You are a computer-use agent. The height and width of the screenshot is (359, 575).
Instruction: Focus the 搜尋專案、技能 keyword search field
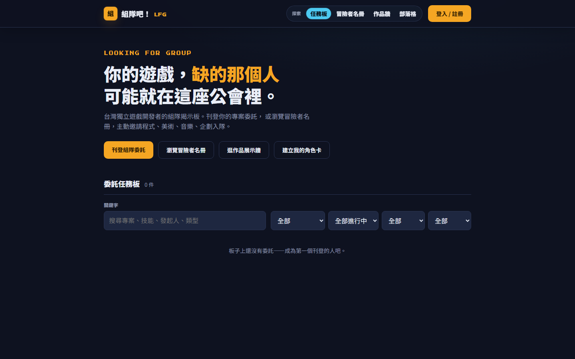point(185,221)
